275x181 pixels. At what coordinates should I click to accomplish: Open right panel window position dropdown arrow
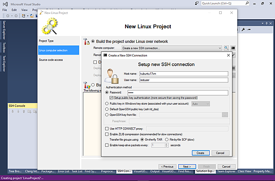[263, 23]
